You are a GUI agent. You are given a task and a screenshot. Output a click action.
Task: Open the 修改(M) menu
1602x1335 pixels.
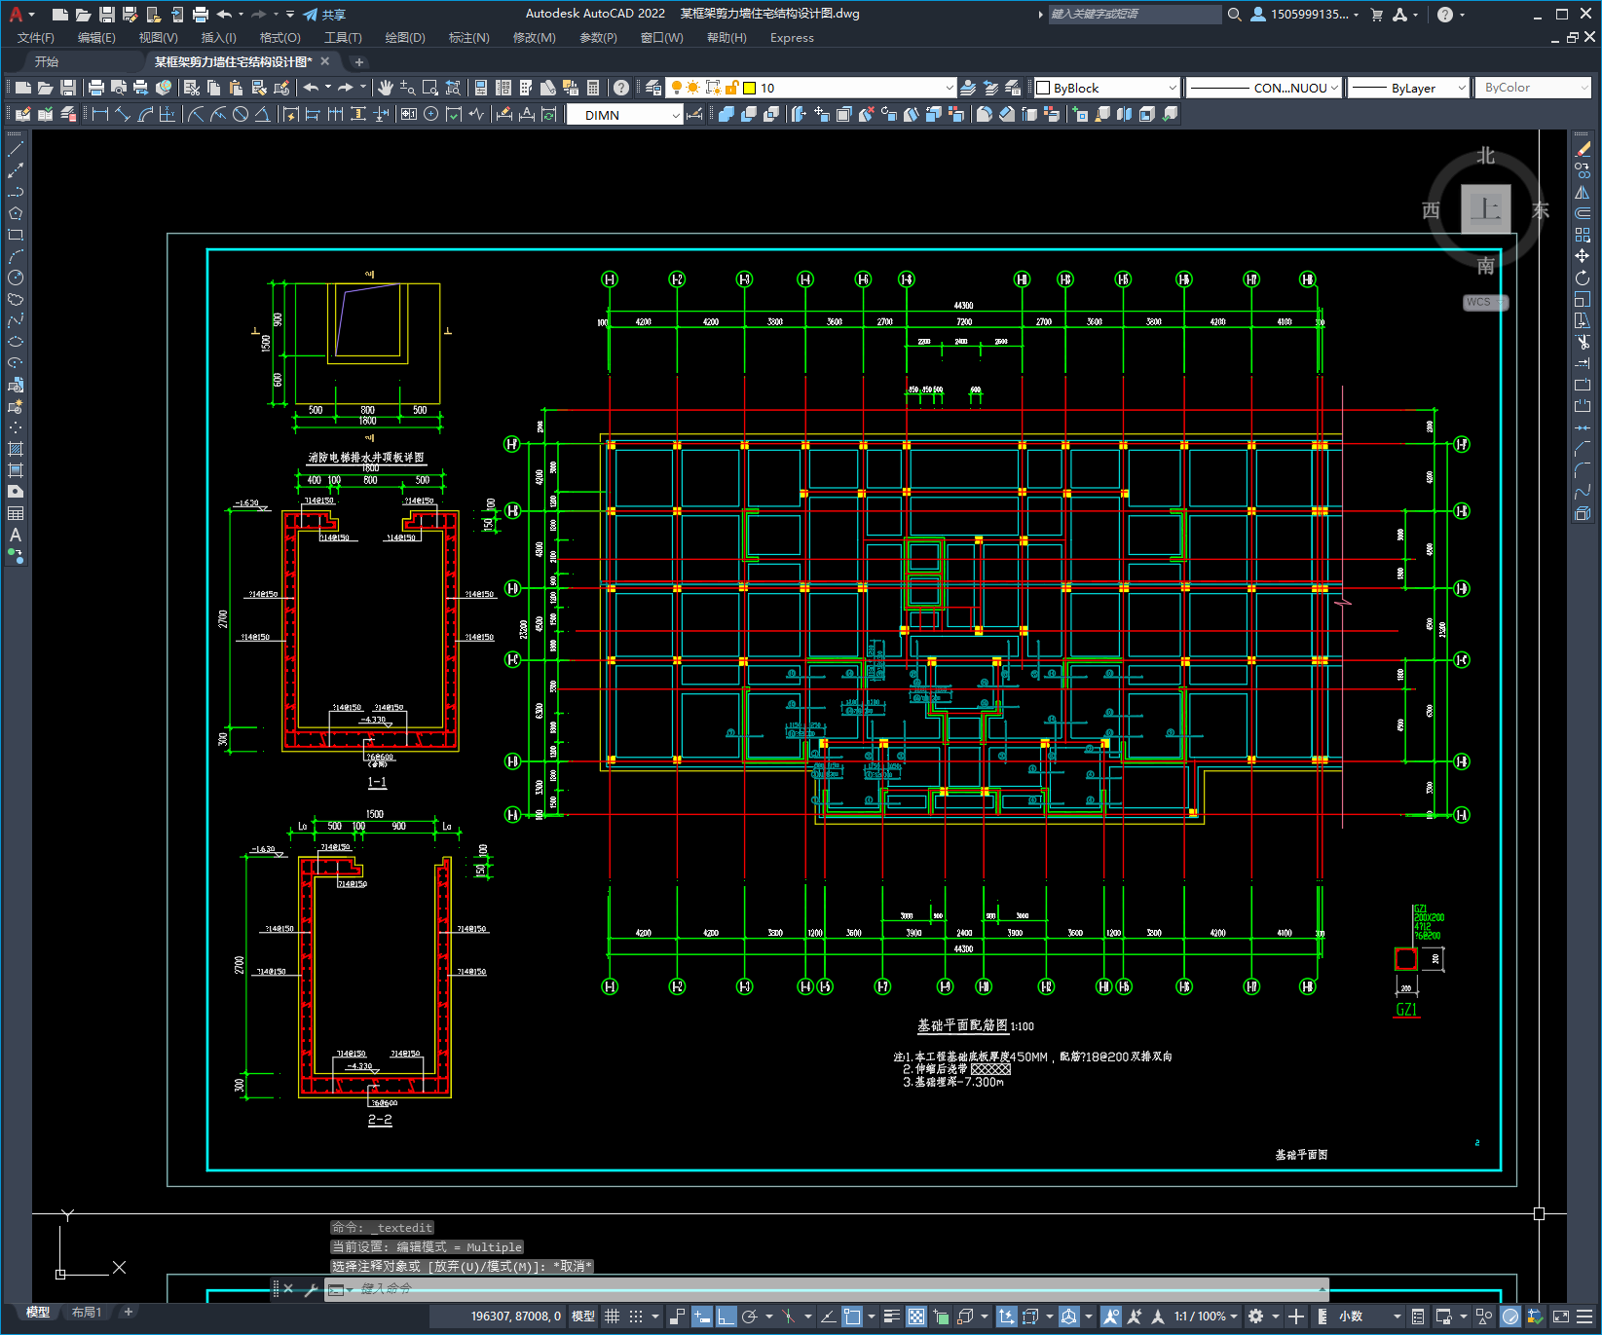coord(534,38)
